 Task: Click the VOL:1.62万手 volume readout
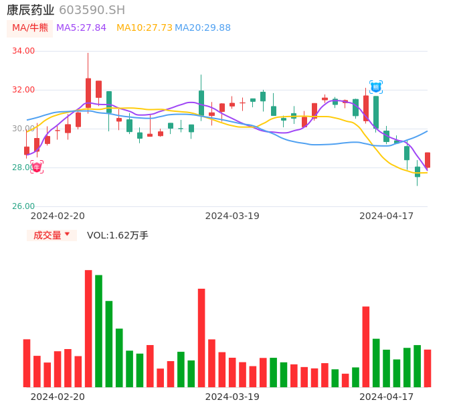tap(118, 235)
